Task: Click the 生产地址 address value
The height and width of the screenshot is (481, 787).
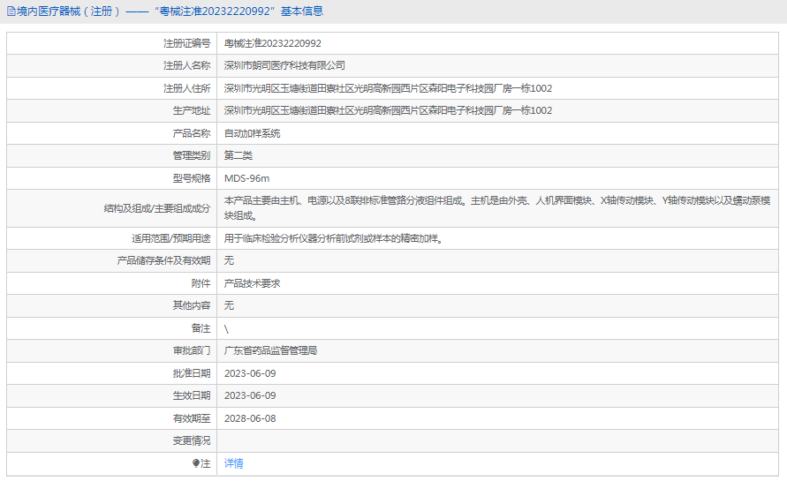Action: pos(388,111)
